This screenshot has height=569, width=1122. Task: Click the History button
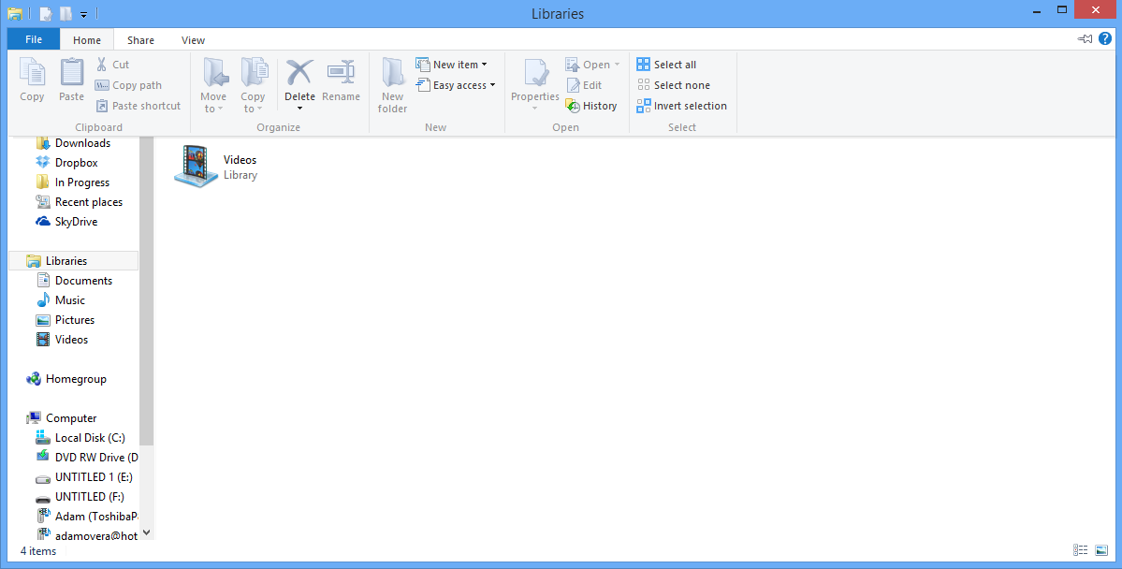click(591, 106)
